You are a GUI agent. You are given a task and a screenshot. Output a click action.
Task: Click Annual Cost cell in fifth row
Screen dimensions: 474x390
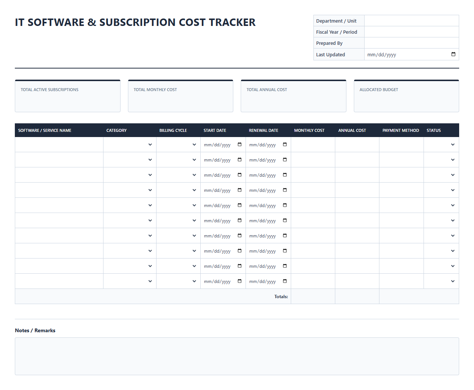pyautogui.click(x=357, y=205)
